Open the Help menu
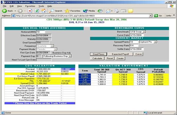177x115 pixels. (x=50, y=6)
